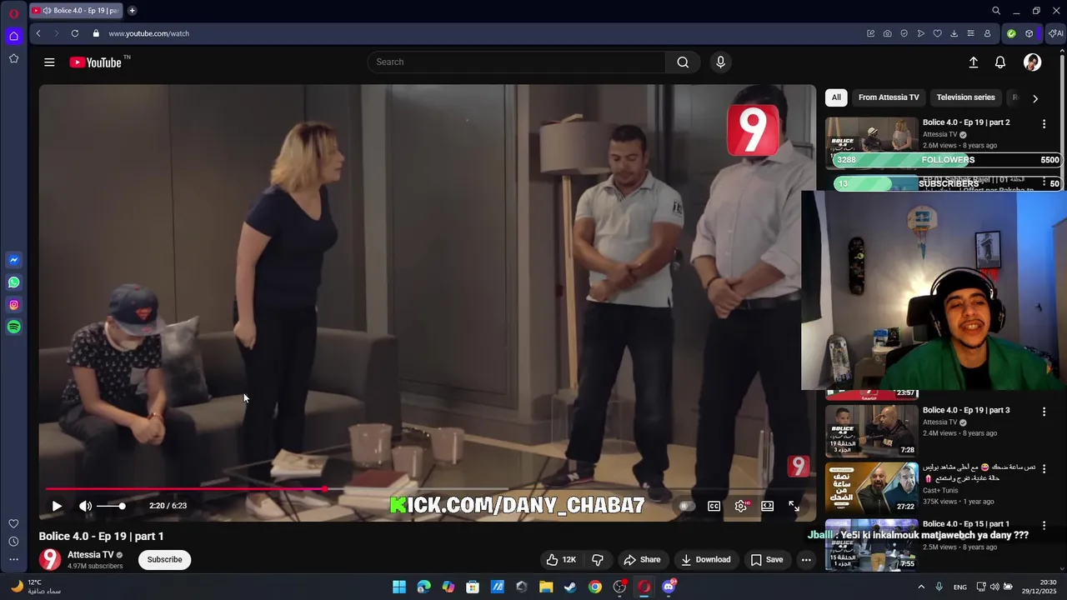Select the Television series chip
This screenshot has height=600, width=1067.
pos(965,97)
